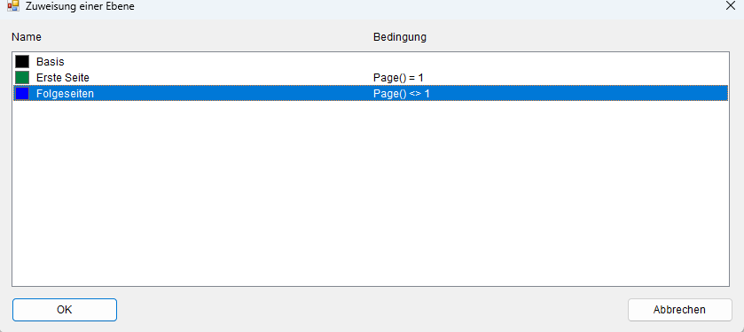The image size is (744, 332).
Task: Select the Erste Seite layer row
Action: pyautogui.click(x=371, y=77)
